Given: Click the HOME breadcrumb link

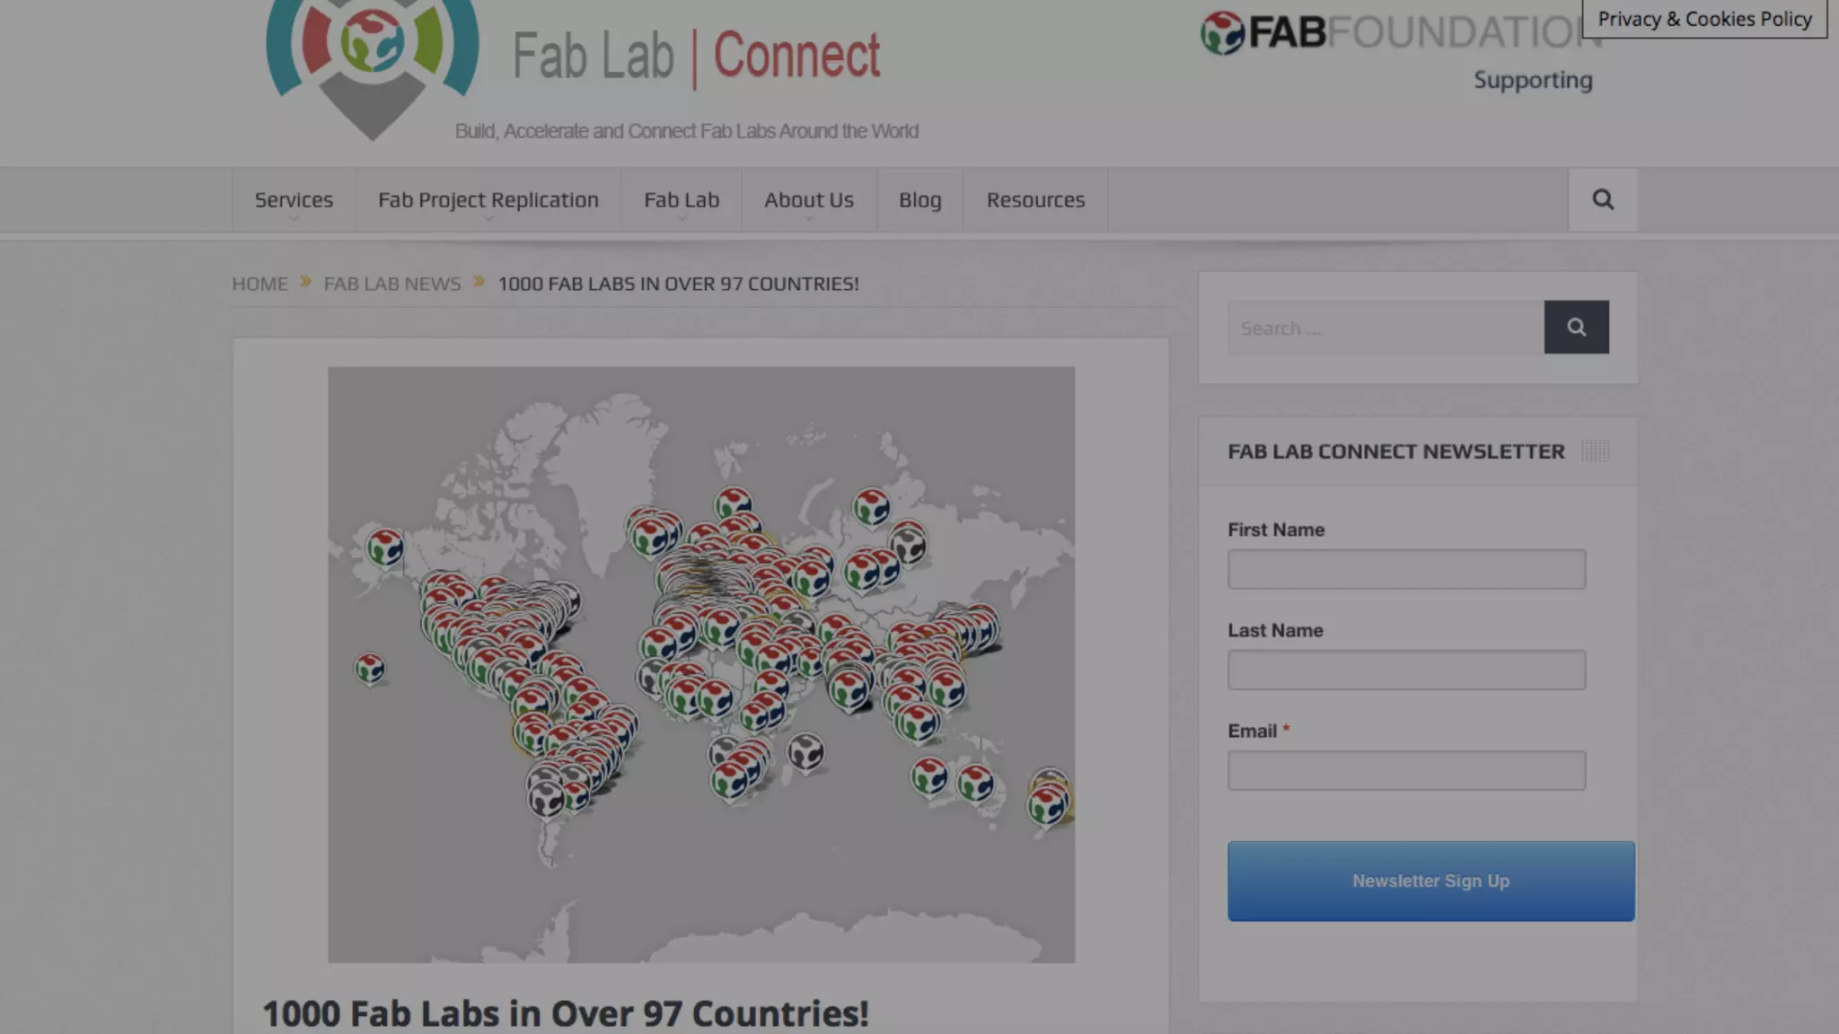Looking at the screenshot, I should 260,284.
